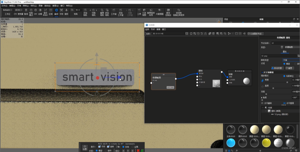
Task: Click the 重置 reset button
Action: pyautogui.click(x=290, y=68)
